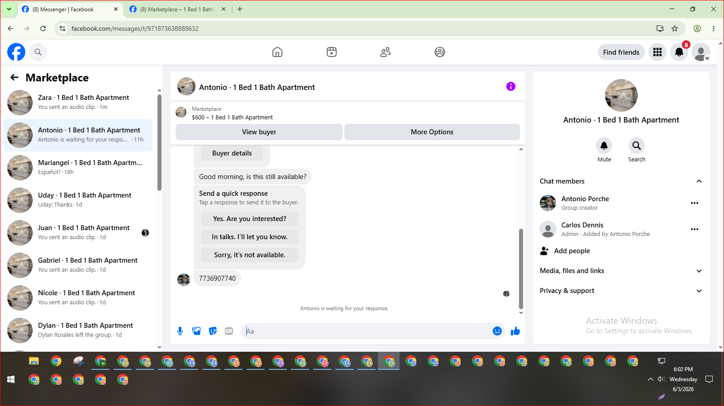Send quick reply 'In talks. I'll let you know.'
Image resolution: width=724 pixels, height=406 pixels.
250,237
